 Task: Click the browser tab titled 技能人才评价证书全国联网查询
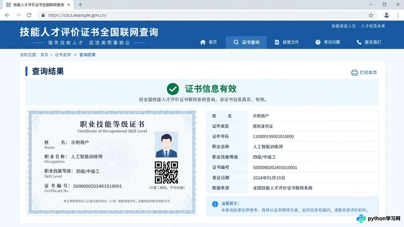[39, 5]
